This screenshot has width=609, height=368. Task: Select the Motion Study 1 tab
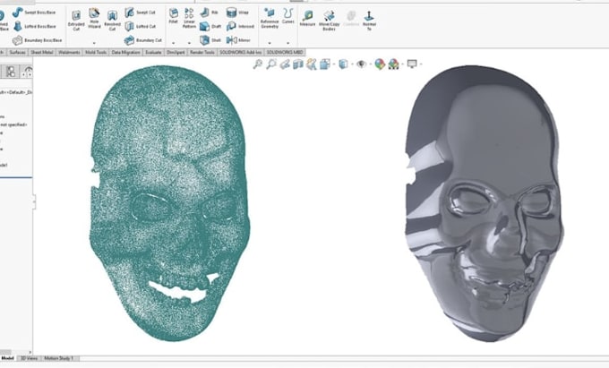pyautogui.click(x=59, y=358)
